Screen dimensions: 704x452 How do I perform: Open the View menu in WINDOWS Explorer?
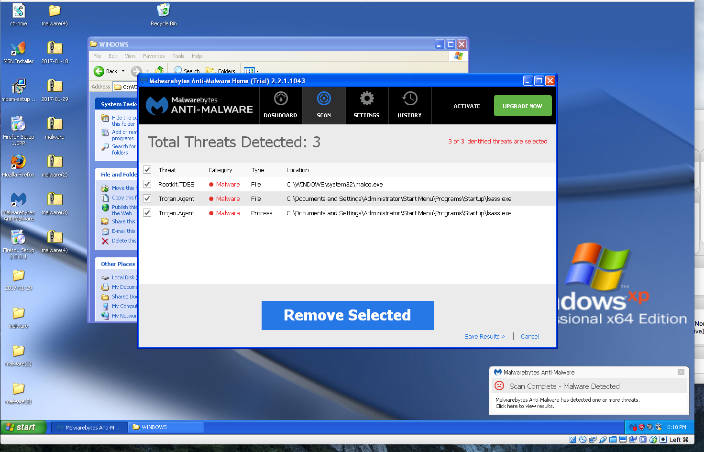point(130,56)
